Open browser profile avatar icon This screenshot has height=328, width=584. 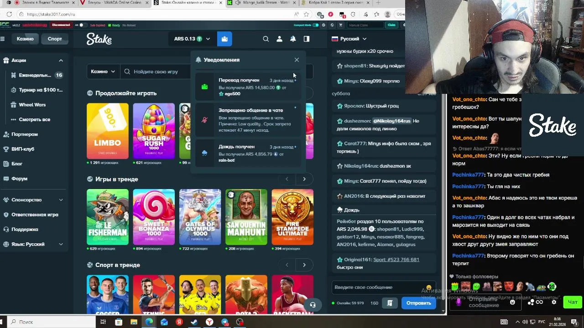388,14
